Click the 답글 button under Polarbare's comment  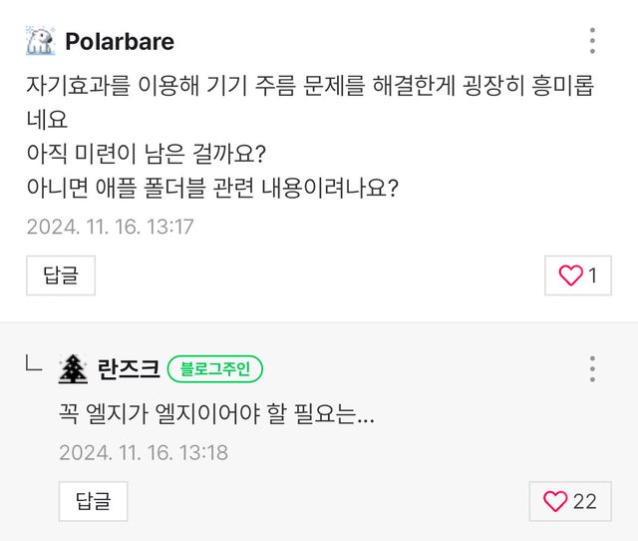coord(61,275)
